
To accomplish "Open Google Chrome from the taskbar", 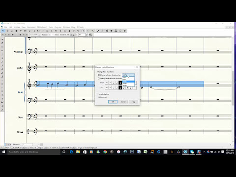I will [x=105, y=152].
